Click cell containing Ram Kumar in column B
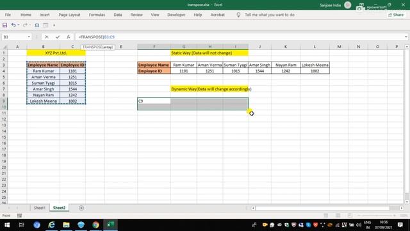 pyautogui.click(x=43, y=71)
